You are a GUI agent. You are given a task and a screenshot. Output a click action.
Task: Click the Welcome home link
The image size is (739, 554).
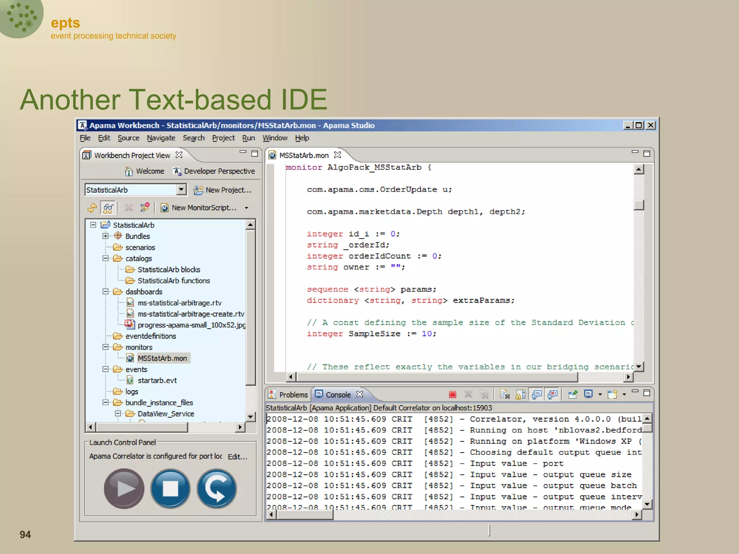[144, 171]
